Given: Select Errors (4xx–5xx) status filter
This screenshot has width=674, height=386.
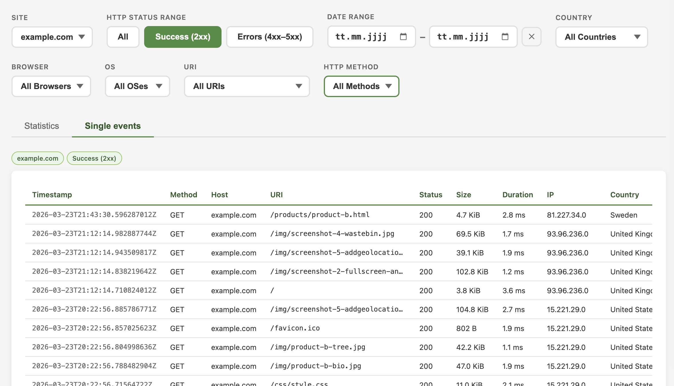Looking at the screenshot, I should point(270,37).
